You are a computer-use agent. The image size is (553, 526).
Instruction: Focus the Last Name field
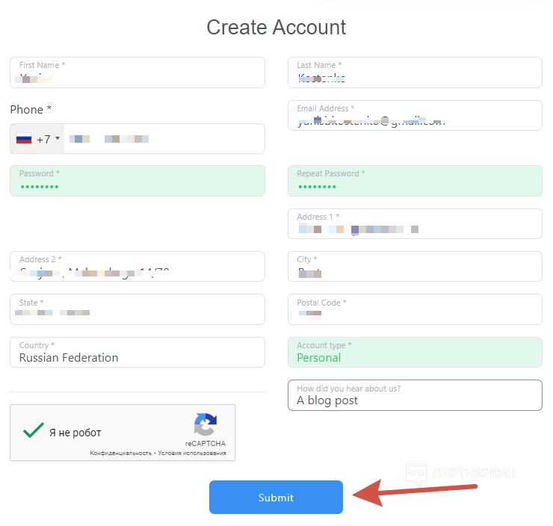[x=415, y=73]
